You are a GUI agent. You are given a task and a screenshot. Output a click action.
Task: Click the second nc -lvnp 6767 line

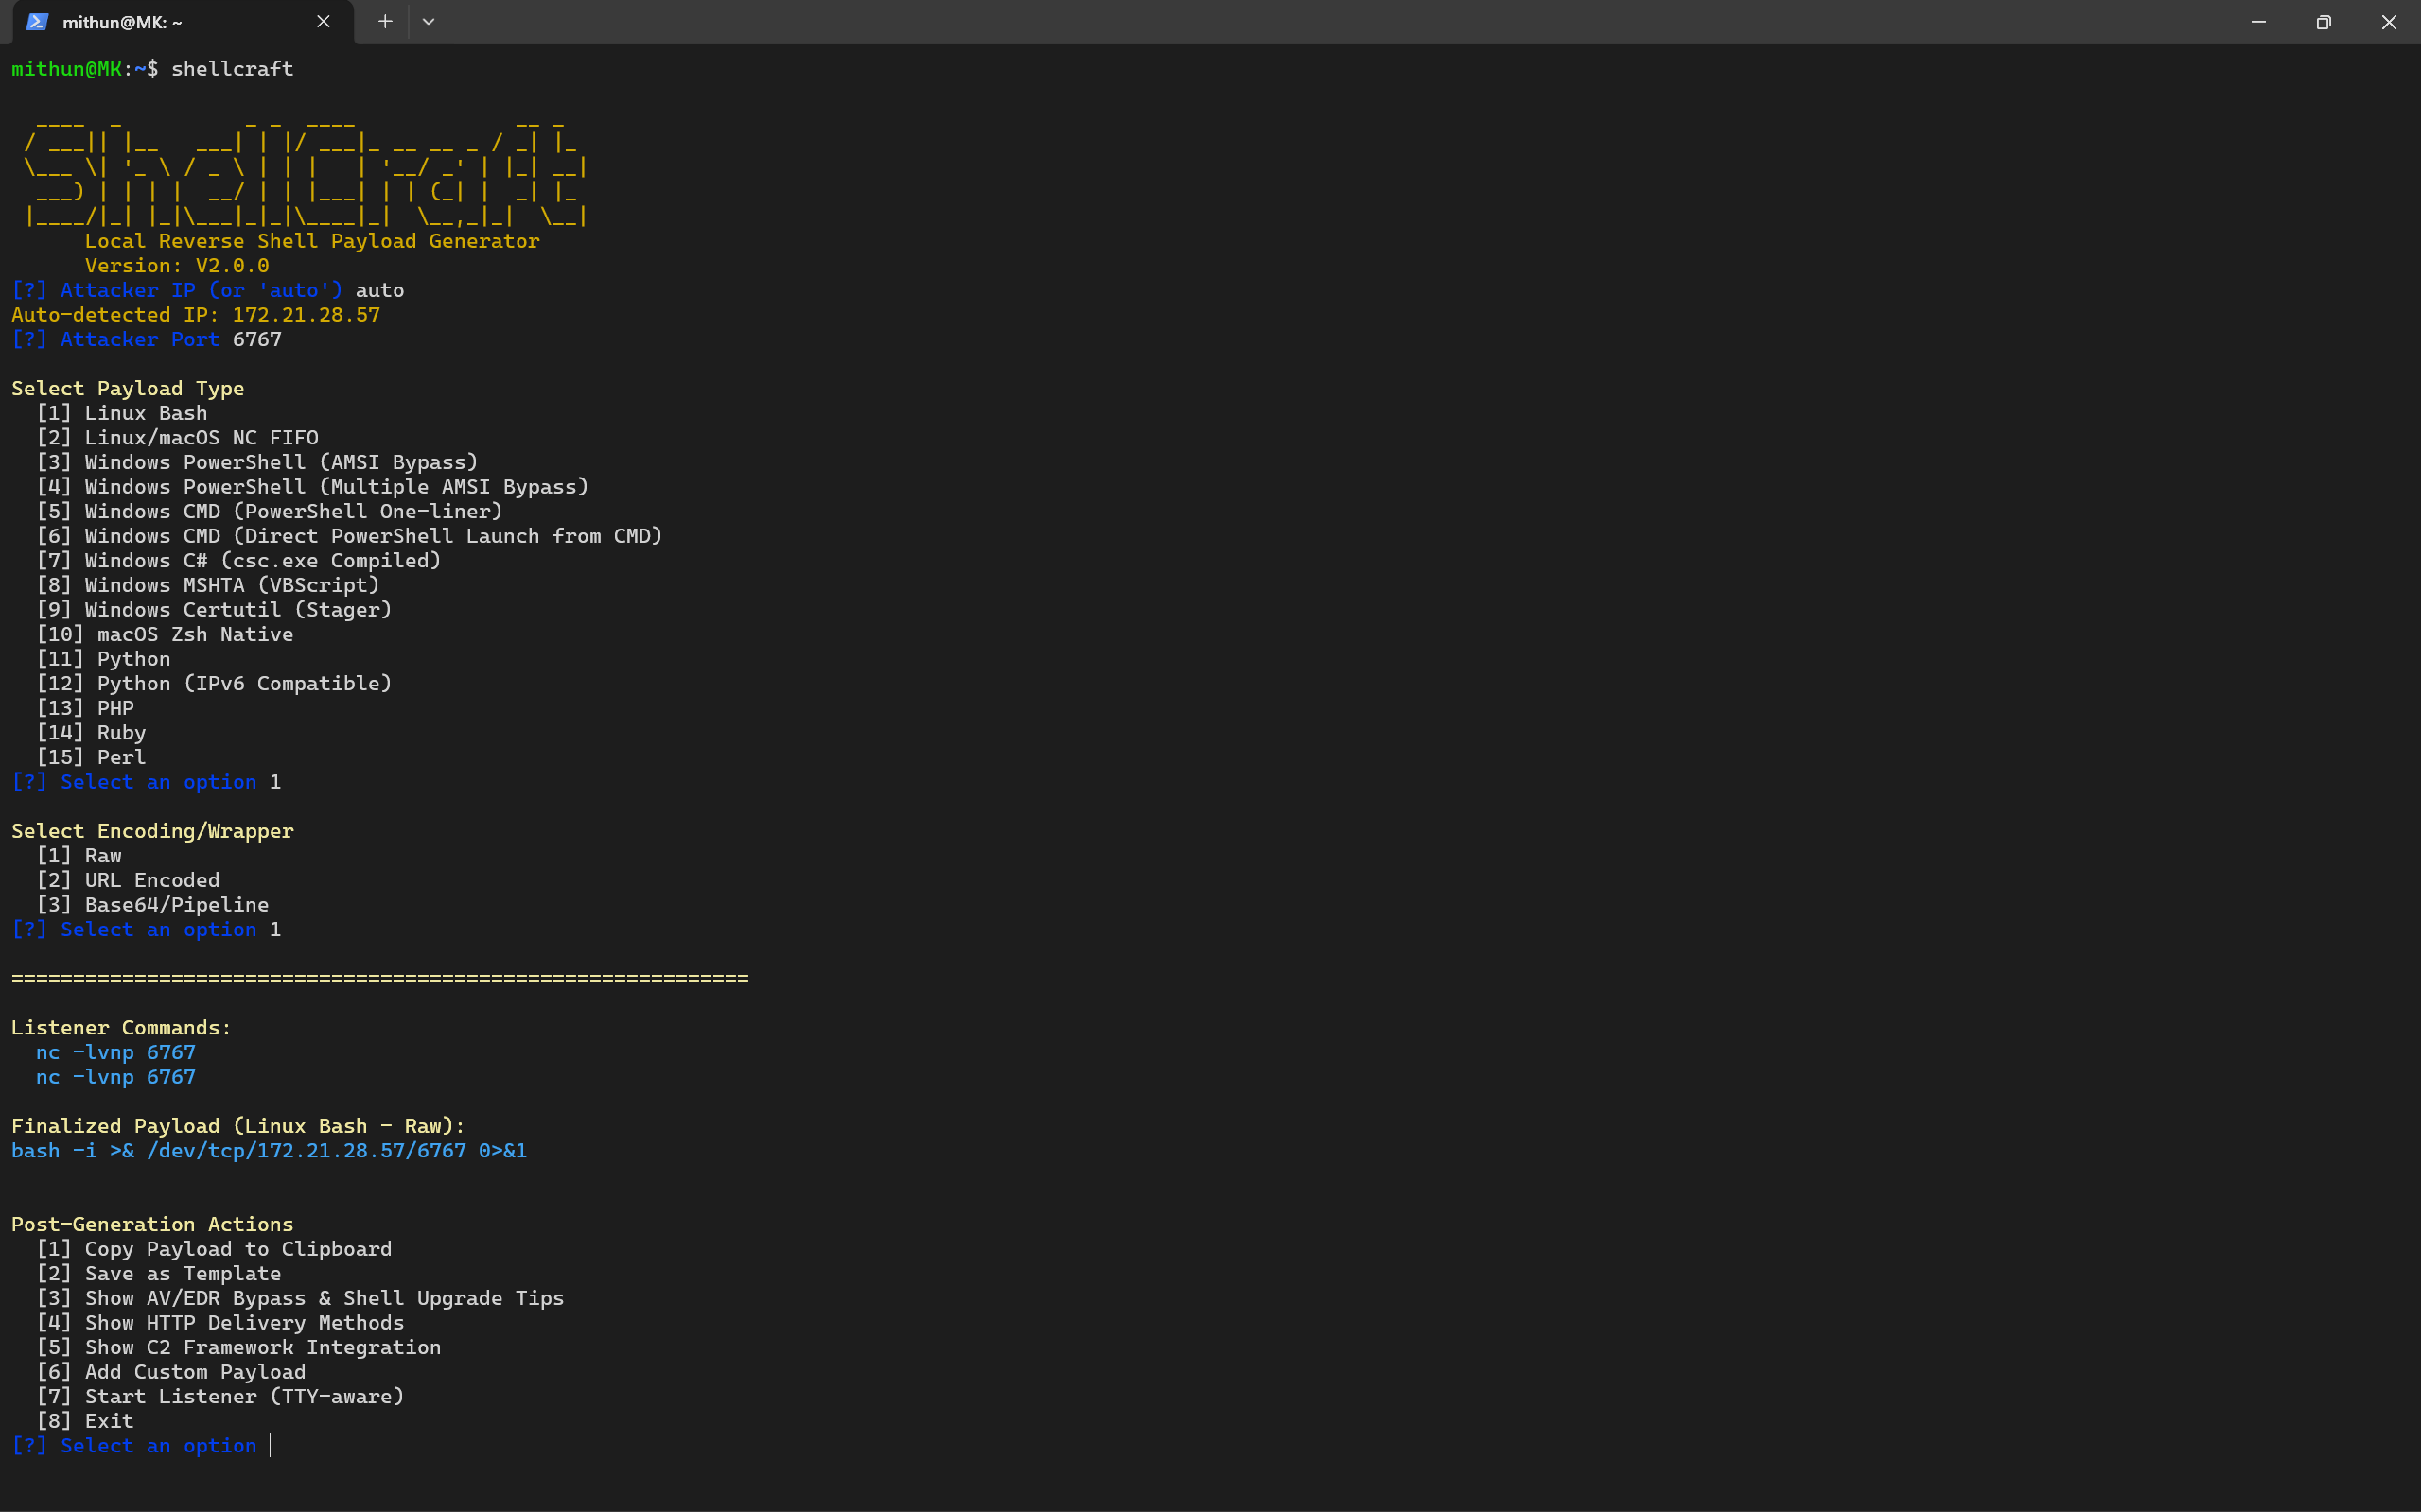coord(116,1077)
